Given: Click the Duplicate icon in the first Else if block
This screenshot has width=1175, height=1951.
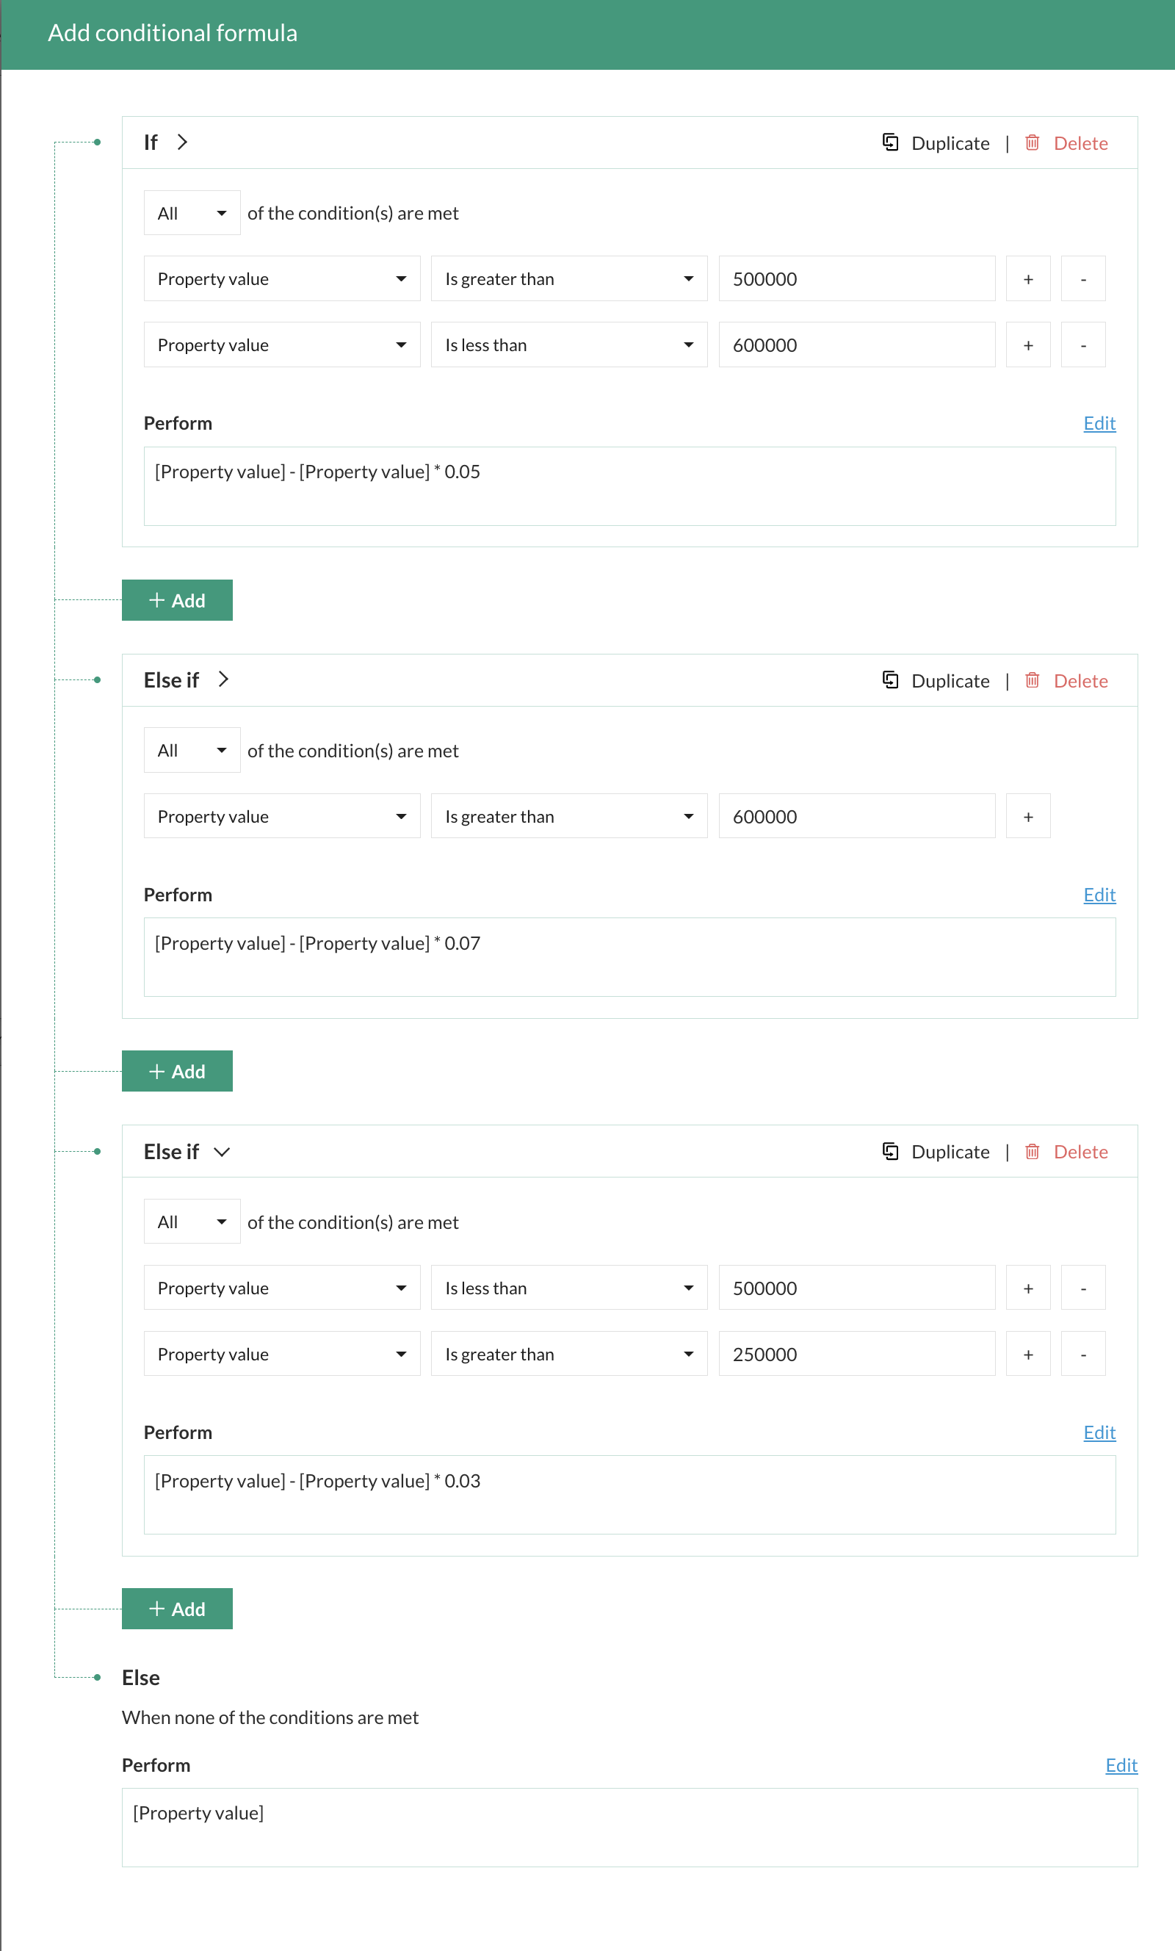Looking at the screenshot, I should (x=890, y=680).
